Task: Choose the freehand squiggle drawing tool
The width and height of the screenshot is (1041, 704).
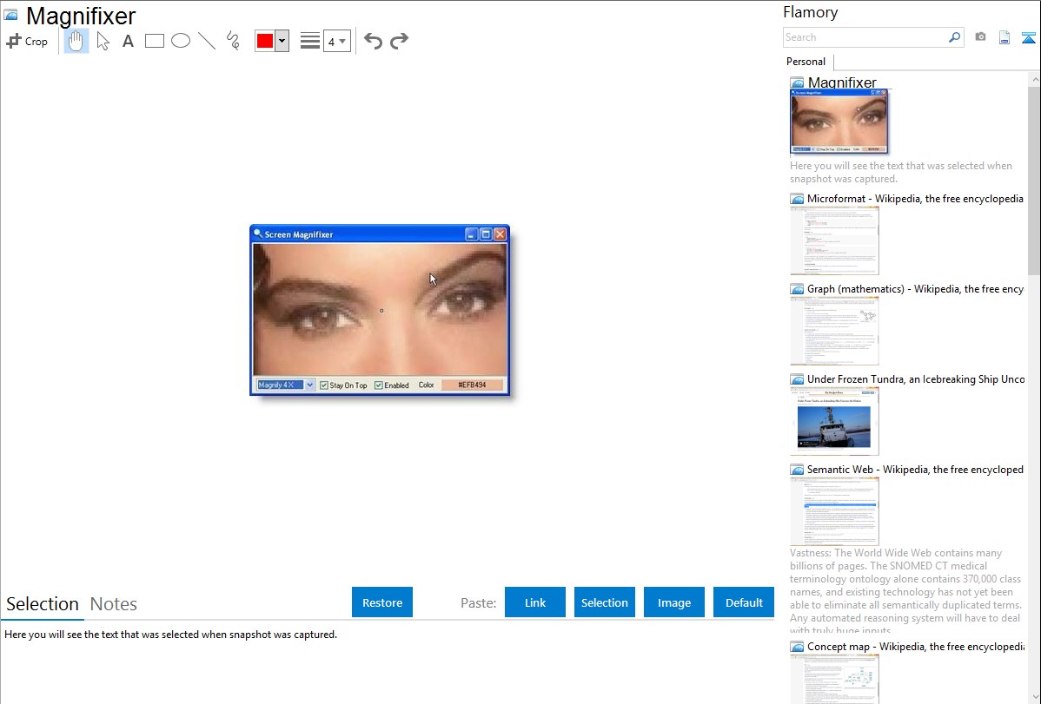Action: [233, 41]
